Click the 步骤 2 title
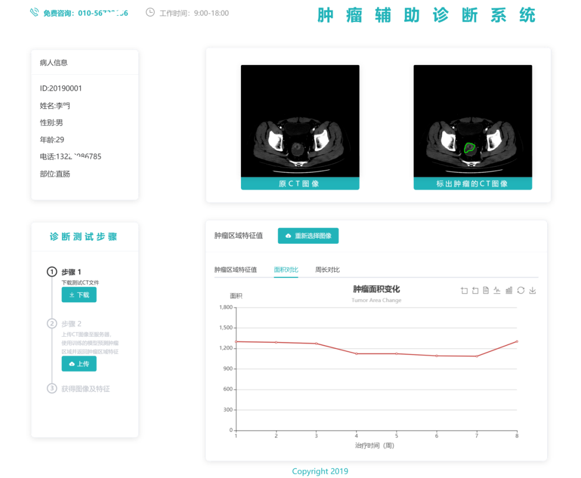The height and width of the screenshot is (478, 581). [71, 324]
